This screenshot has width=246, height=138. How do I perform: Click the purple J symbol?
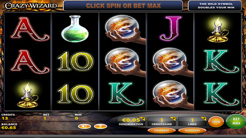click(x=171, y=29)
